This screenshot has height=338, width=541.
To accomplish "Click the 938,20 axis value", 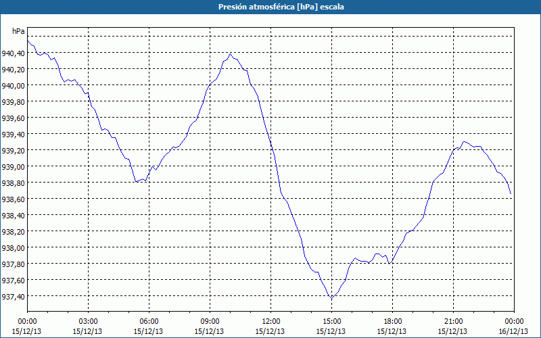I will (x=13, y=231).
